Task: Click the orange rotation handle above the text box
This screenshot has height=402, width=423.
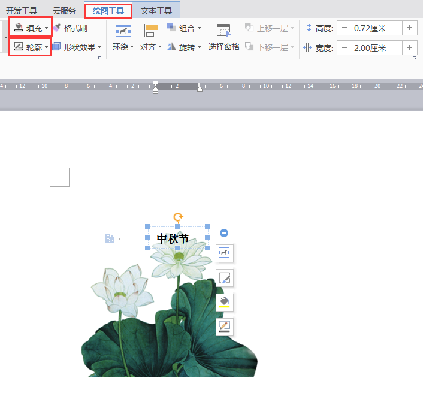Action: tap(178, 217)
